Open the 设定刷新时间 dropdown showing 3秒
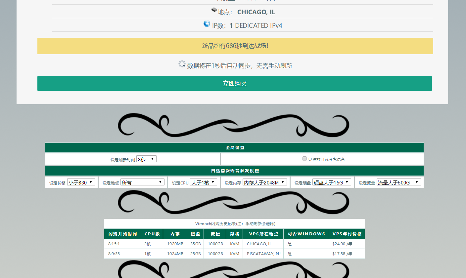Viewport: 466px width, 278px height. [147, 159]
